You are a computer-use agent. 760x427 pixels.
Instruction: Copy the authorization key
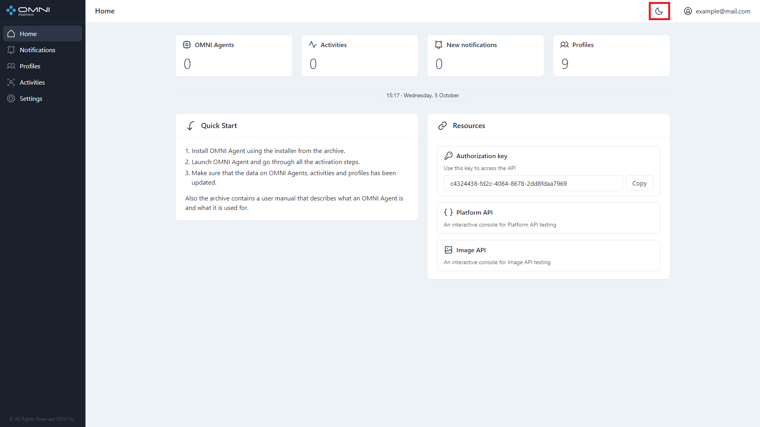coord(639,183)
